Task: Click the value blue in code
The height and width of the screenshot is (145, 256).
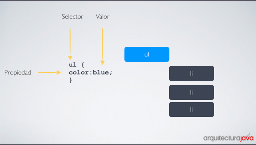Action: [x=101, y=72]
